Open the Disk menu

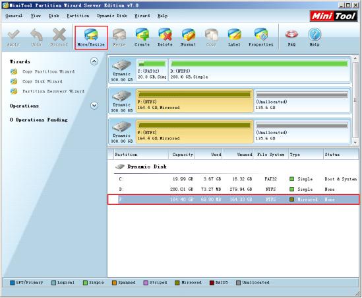[x=54, y=16]
